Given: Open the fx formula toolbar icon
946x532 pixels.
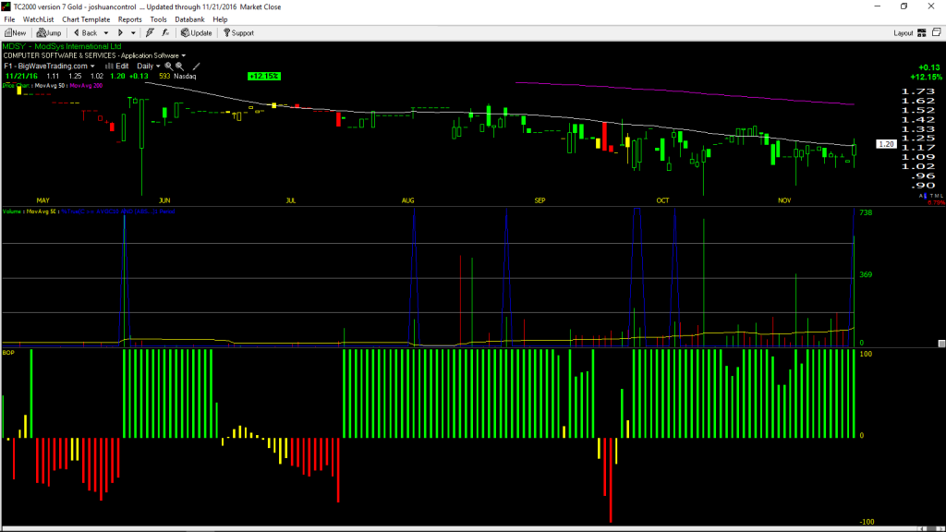Looking at the screenshot, I should point(165,33).
